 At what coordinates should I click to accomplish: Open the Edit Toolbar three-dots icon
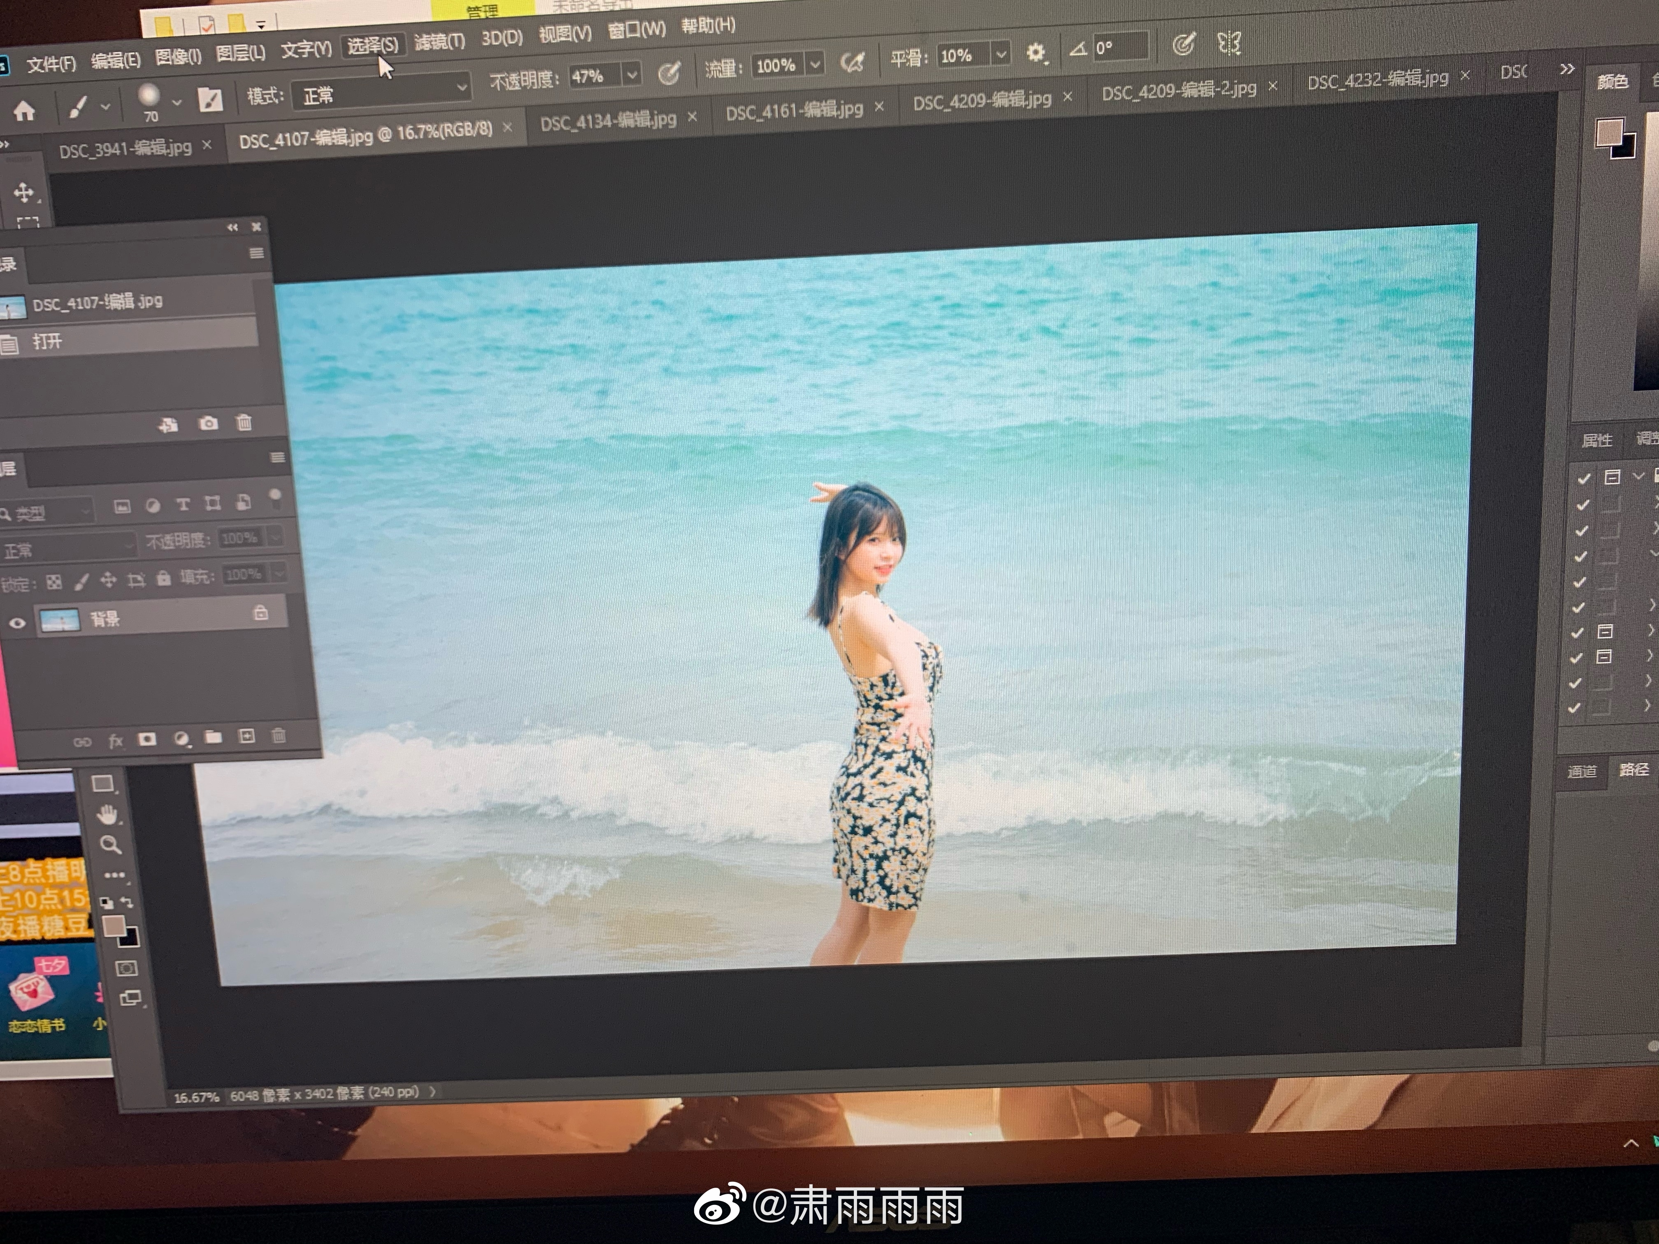(115, 875)
